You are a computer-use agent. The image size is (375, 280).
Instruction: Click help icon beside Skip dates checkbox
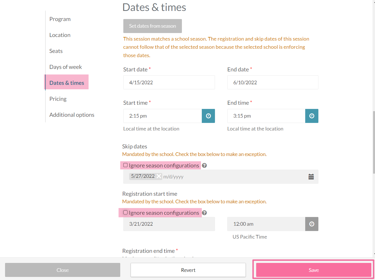204,165
